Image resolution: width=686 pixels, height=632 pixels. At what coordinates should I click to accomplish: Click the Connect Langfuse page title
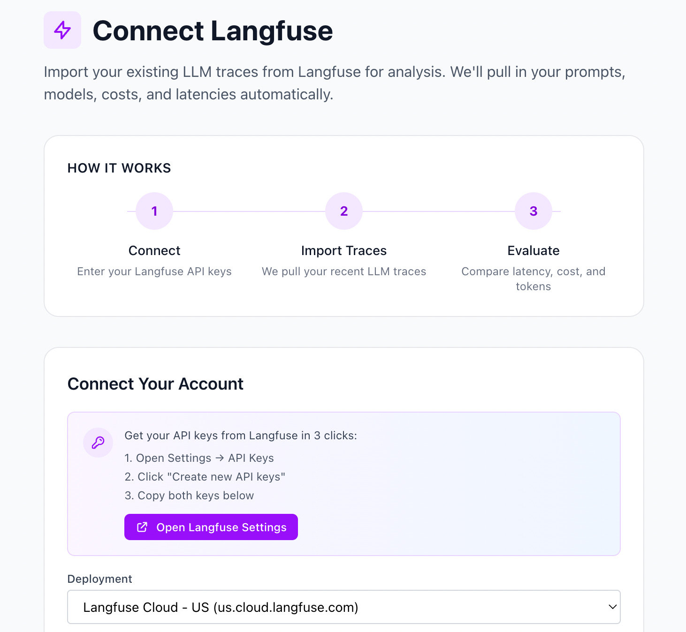[213, 31]
